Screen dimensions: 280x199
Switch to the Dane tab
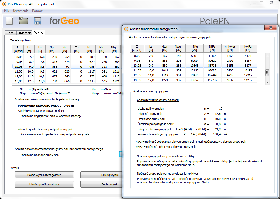[x=10, y=33]
